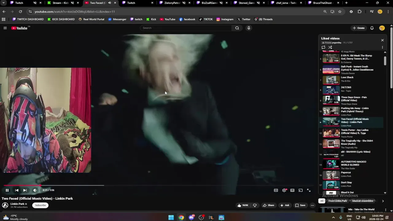Screen dimensions: 393x221
Task: Toggle closed captions on the video
Action: (x=276, y=190)
